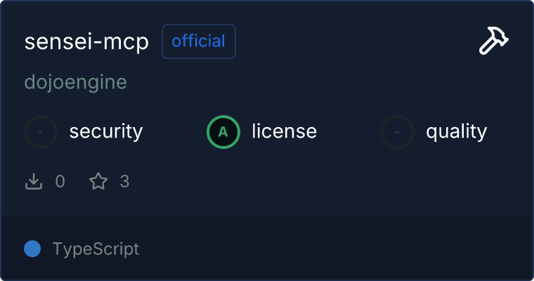Click the TypeScript language label
Viewport: 534px width, 281px height.
[96, 249]
